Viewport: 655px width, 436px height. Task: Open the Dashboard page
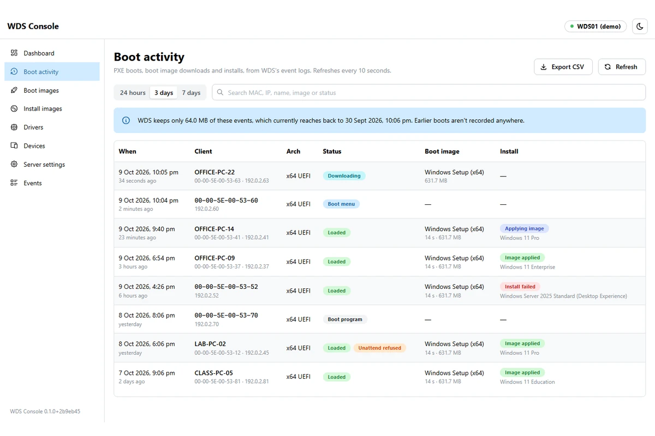(52, 53)
